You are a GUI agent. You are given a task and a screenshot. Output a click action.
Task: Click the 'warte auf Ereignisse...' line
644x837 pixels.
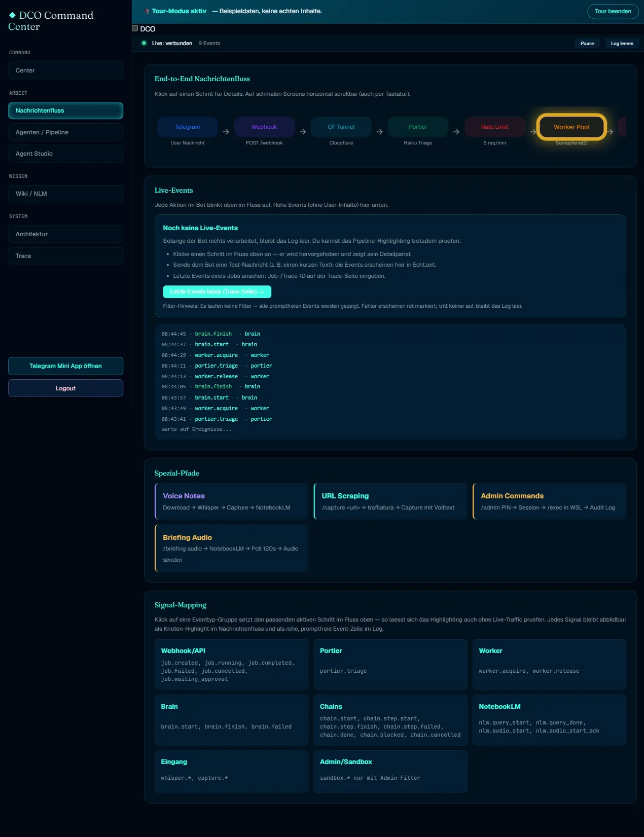coord(196,429)
